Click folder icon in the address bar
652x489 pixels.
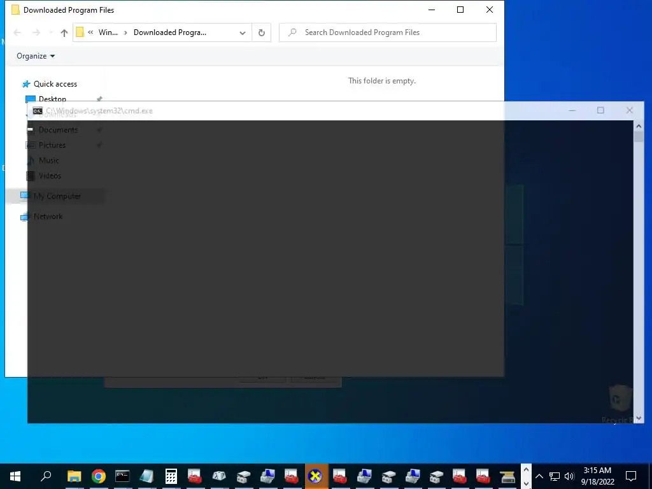coord(80,32)
